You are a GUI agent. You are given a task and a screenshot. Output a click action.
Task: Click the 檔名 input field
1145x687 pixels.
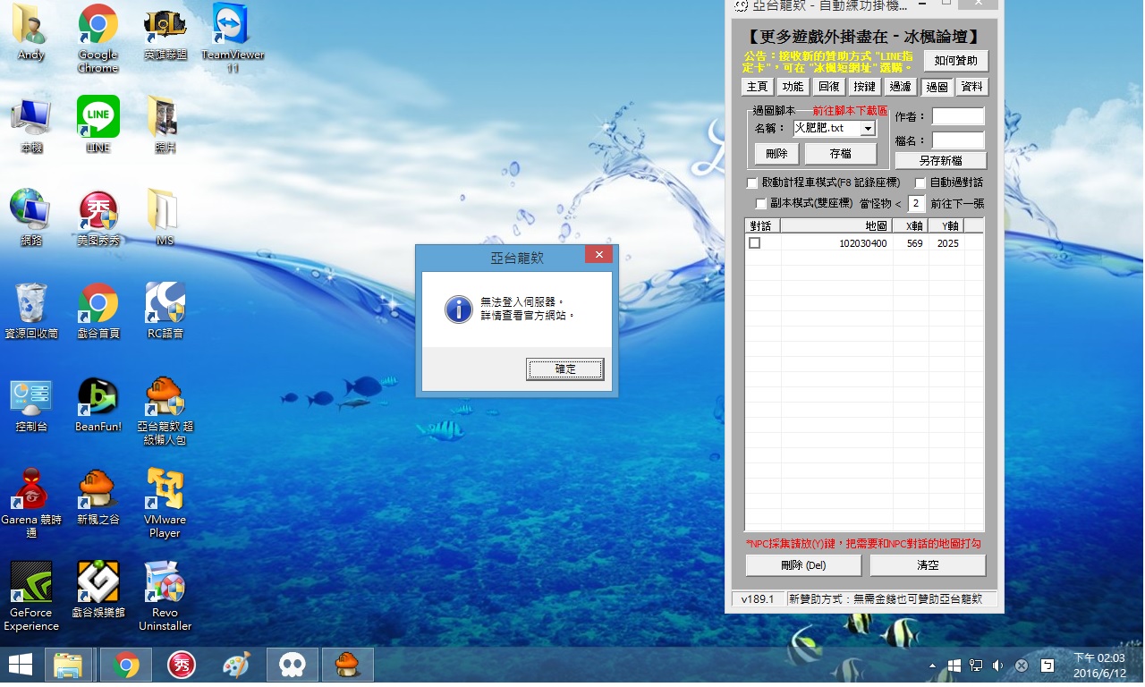[x=958, y=140]
